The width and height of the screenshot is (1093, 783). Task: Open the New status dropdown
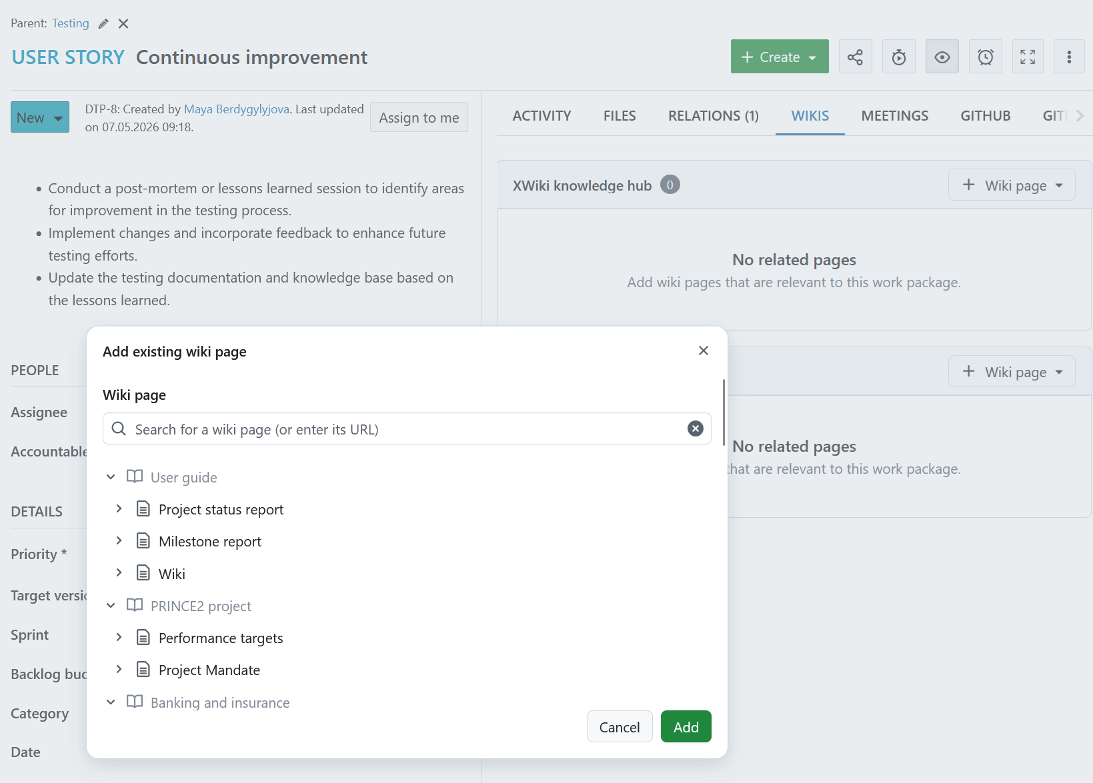click(x=40, y=117)
